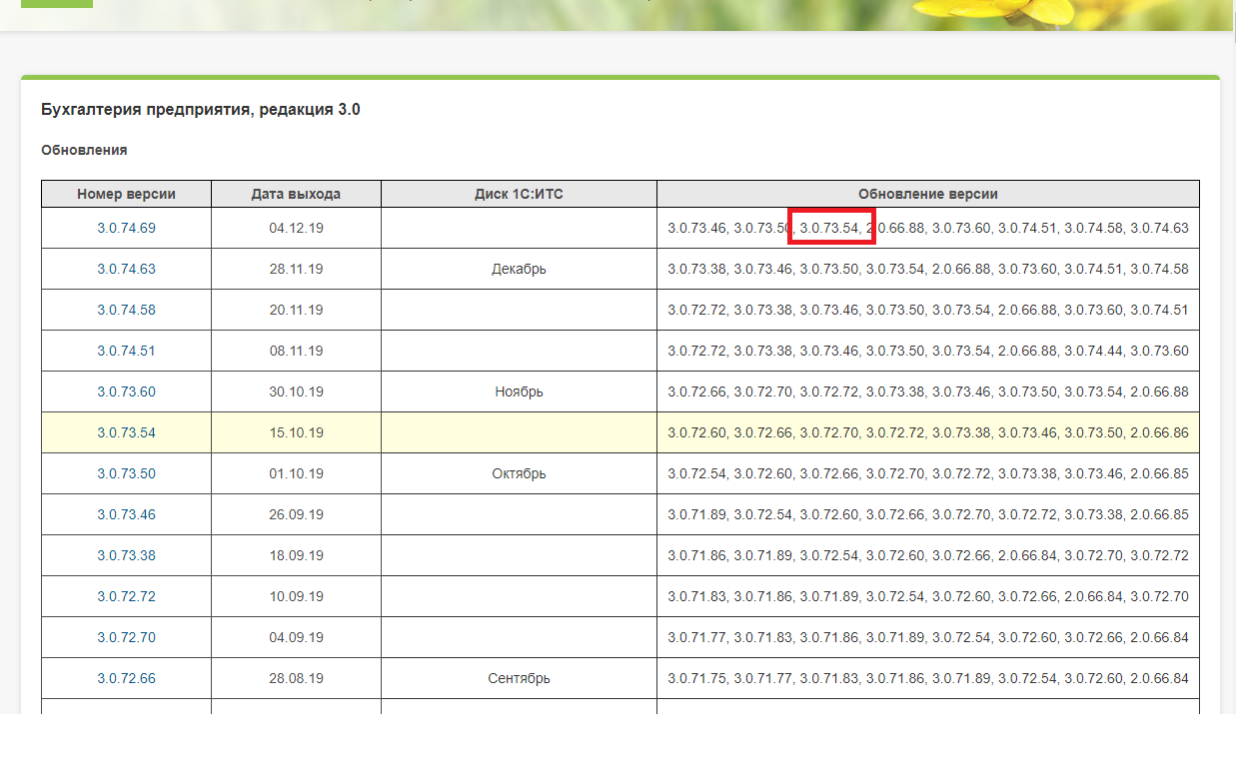
Task: Open 3.0.73.54 link in the highlighted row
Action: [126, 432]
